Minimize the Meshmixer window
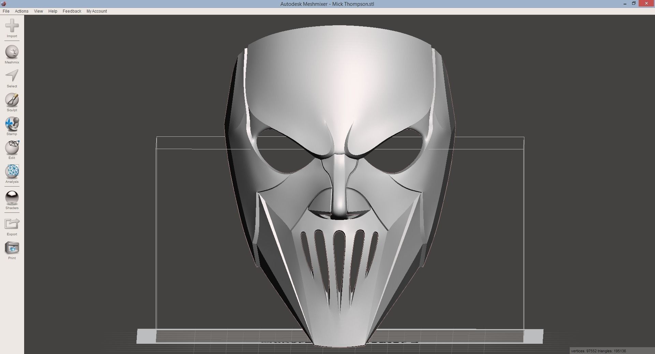The width and height of the screenshot is (655, 354). tap(625, 4)
